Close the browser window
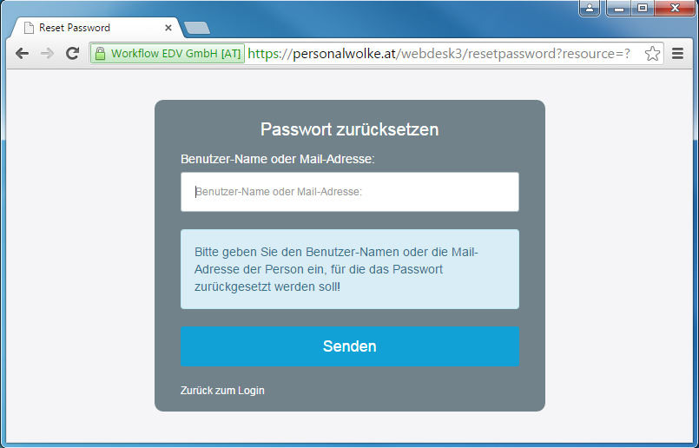 (x=675, y=8)
